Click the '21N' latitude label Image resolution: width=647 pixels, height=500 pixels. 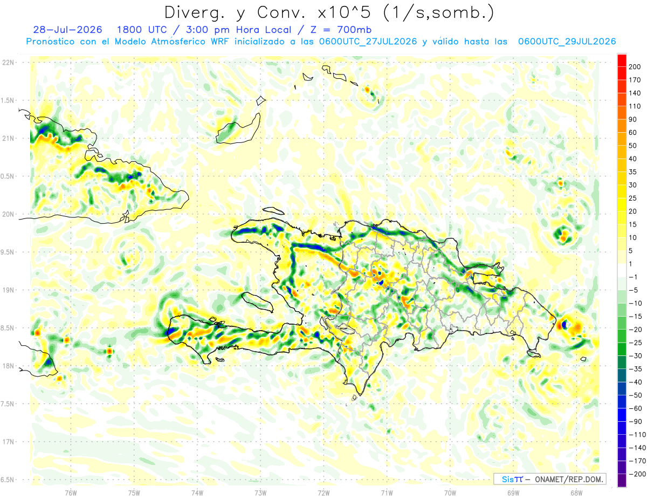click(x=8, y=139)
